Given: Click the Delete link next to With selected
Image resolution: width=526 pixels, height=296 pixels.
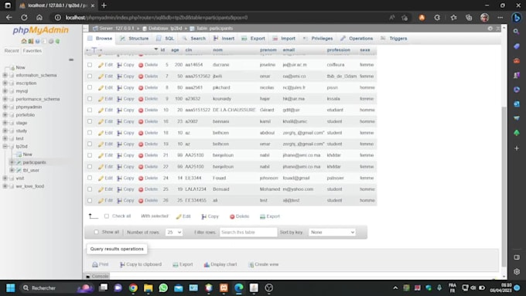Looking at the screenshot, I should (x=240, y=216).
